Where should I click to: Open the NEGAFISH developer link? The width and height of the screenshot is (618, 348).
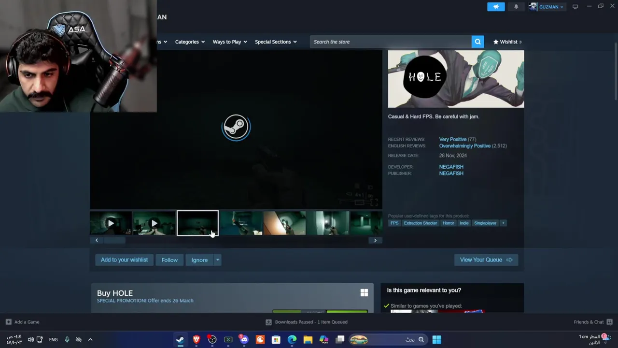click(451, 167)
